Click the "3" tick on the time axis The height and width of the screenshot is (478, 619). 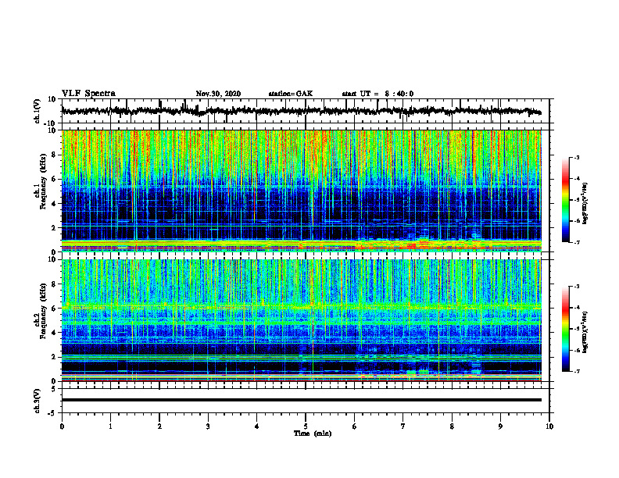208,426
